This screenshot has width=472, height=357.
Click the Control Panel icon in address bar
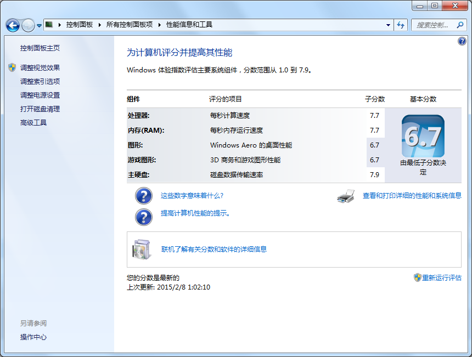click(x=49, y=25)
